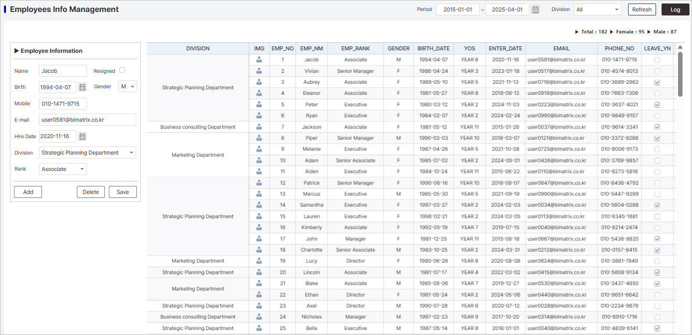The width and height of the screenshot is (692, 335).
Task: Click the profile image icon for Jacob
Action: (x=259, y=60)
